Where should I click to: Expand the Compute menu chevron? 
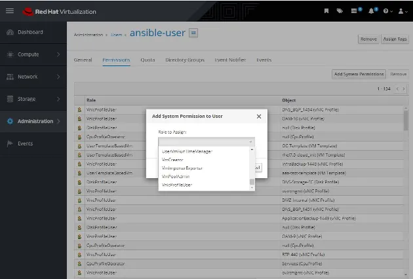[x=58, y=54]
